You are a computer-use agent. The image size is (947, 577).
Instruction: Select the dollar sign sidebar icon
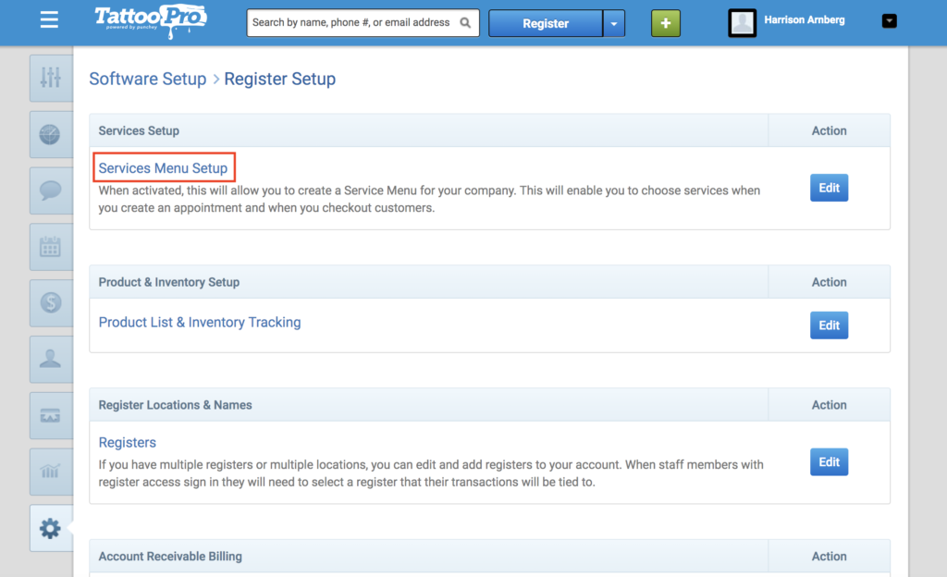point(51,303)
